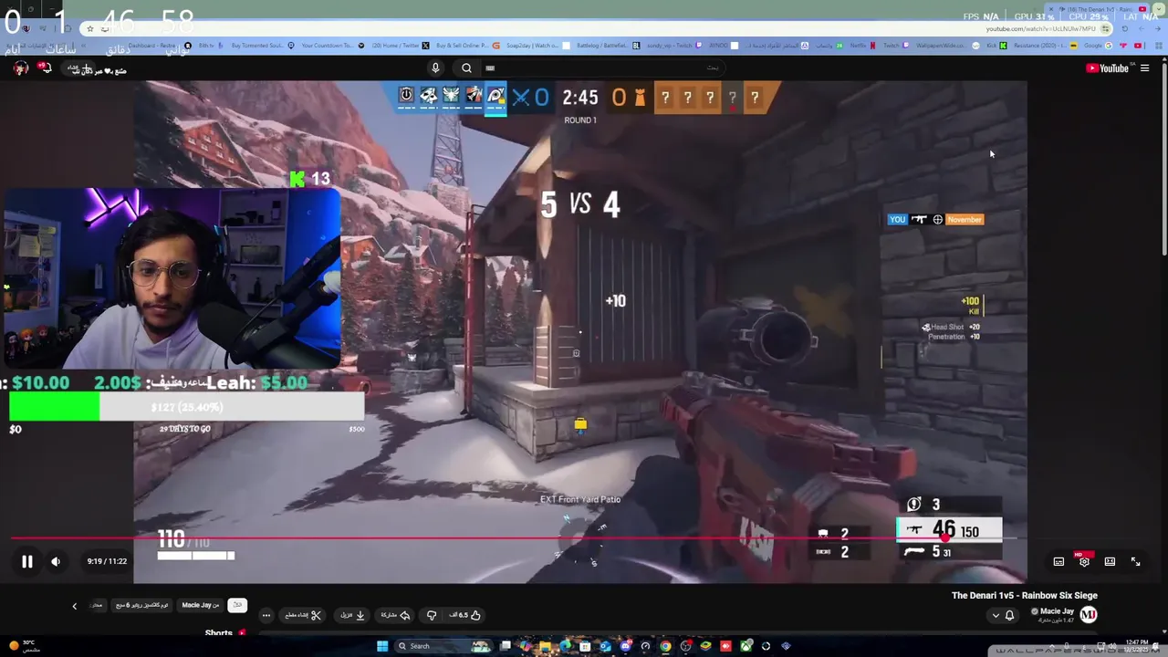The height and width of the screenshot is (657, 1168).
Task: Open the Buy & Sell Online bookmark
Action: 469,45
